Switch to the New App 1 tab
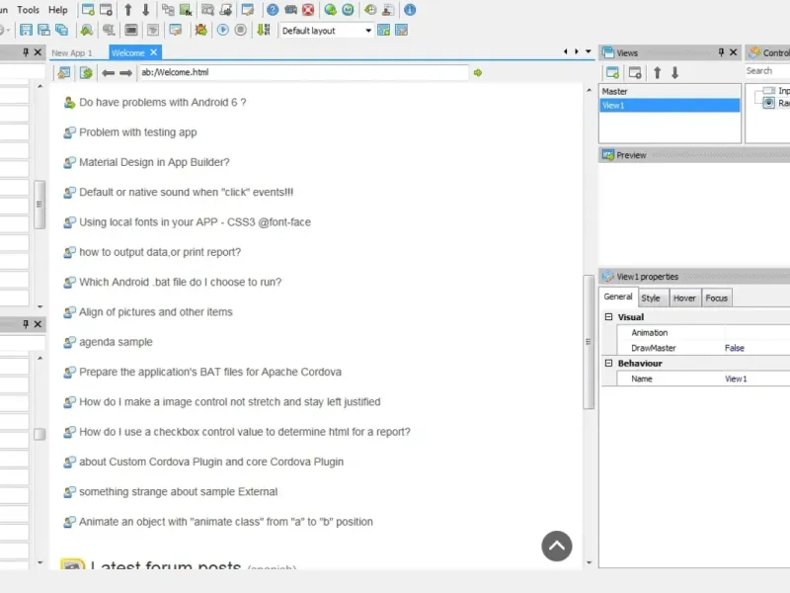Screen dimensions: 790x593 click(x=72, y=53)
